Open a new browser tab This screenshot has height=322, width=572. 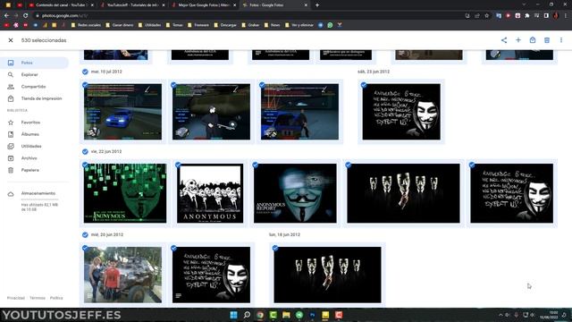coord(317,5)
